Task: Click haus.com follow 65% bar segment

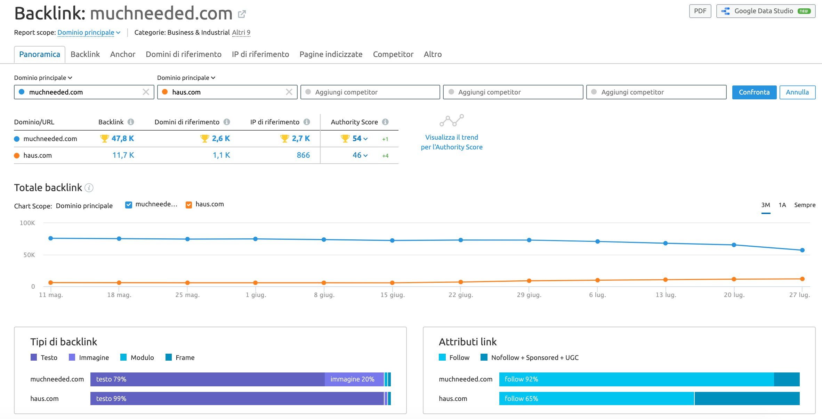Action: coord(597,399)
